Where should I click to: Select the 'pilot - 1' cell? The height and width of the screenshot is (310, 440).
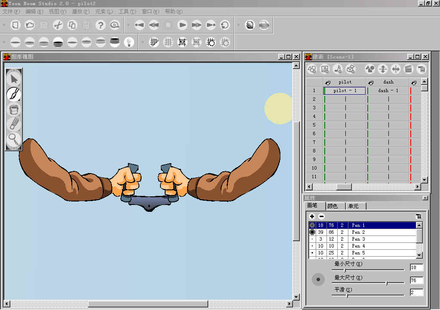[345, 91]
